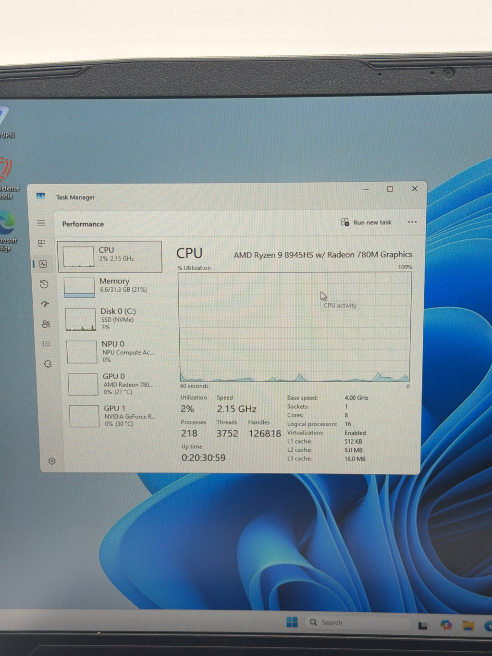
Task: Click the 3752 threads value
Action: pyautogui.click(x=227, y=433)
